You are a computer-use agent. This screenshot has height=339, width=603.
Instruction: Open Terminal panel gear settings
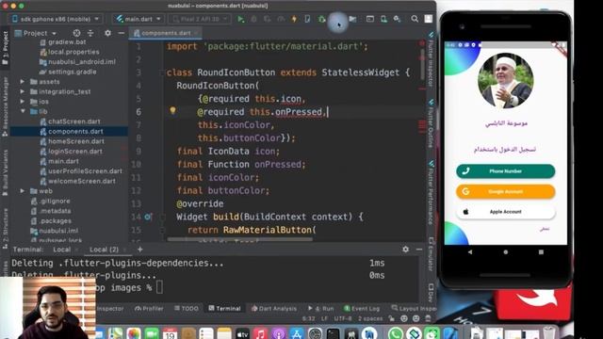[x=405, y=249]
